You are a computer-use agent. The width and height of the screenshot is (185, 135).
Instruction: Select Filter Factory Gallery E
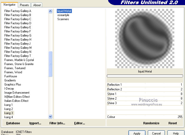(18, 27)
